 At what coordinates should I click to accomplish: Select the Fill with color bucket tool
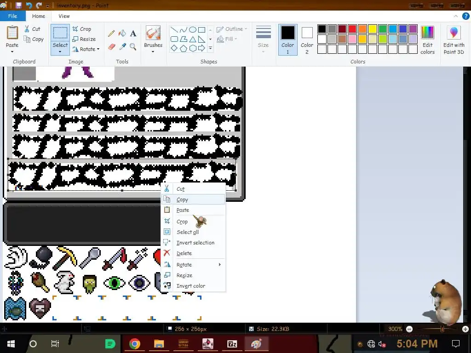[122, 33]
